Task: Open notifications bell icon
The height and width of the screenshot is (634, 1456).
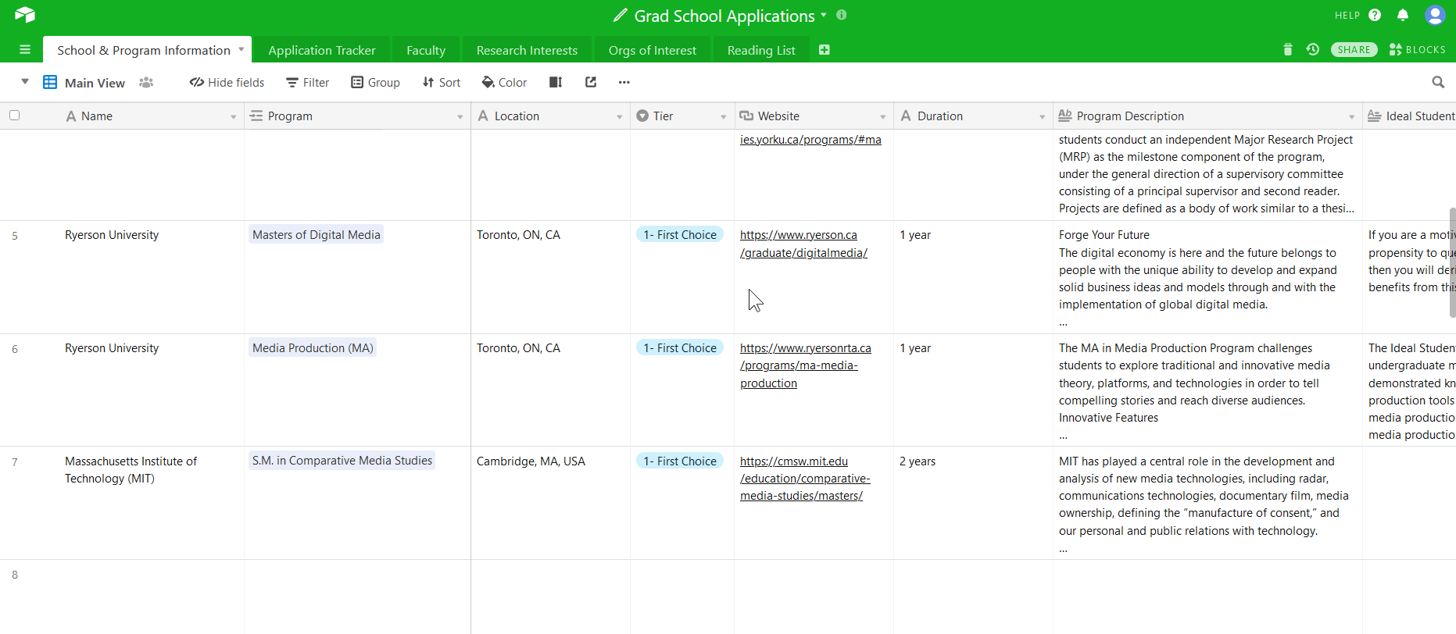Action: [1403, 15]
